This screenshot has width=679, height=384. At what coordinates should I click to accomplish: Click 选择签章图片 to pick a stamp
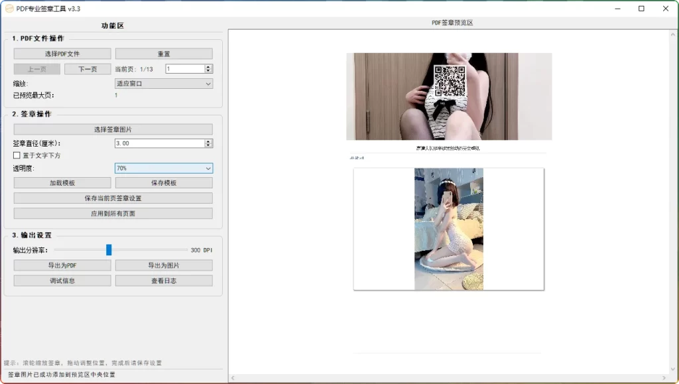click(x=113, y=129)
